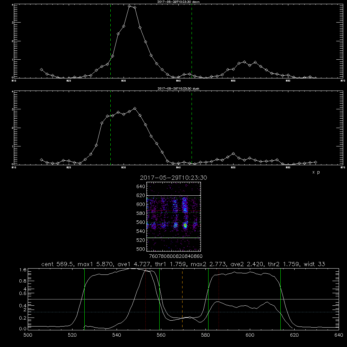Screen dimensions: 347x347
Task: Click the 540 x-axis label of the bottom plot
Action: (x=117, y=335)
